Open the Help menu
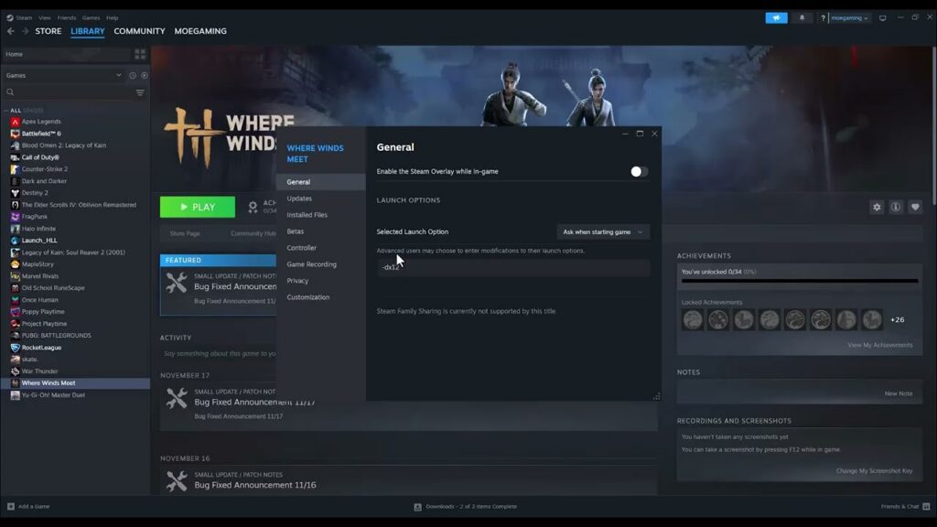The image size is (937, 527). tap(112, 18)
